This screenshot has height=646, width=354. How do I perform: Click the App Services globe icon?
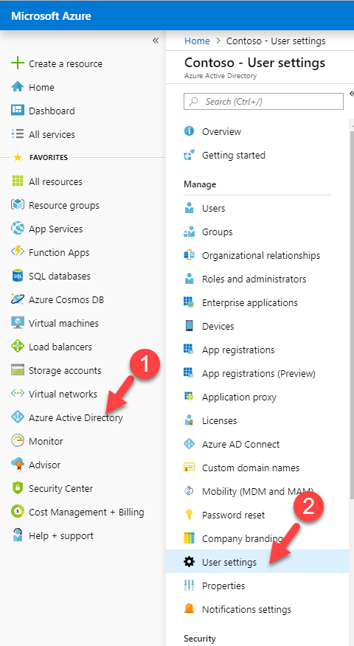(x=18, y=229)
